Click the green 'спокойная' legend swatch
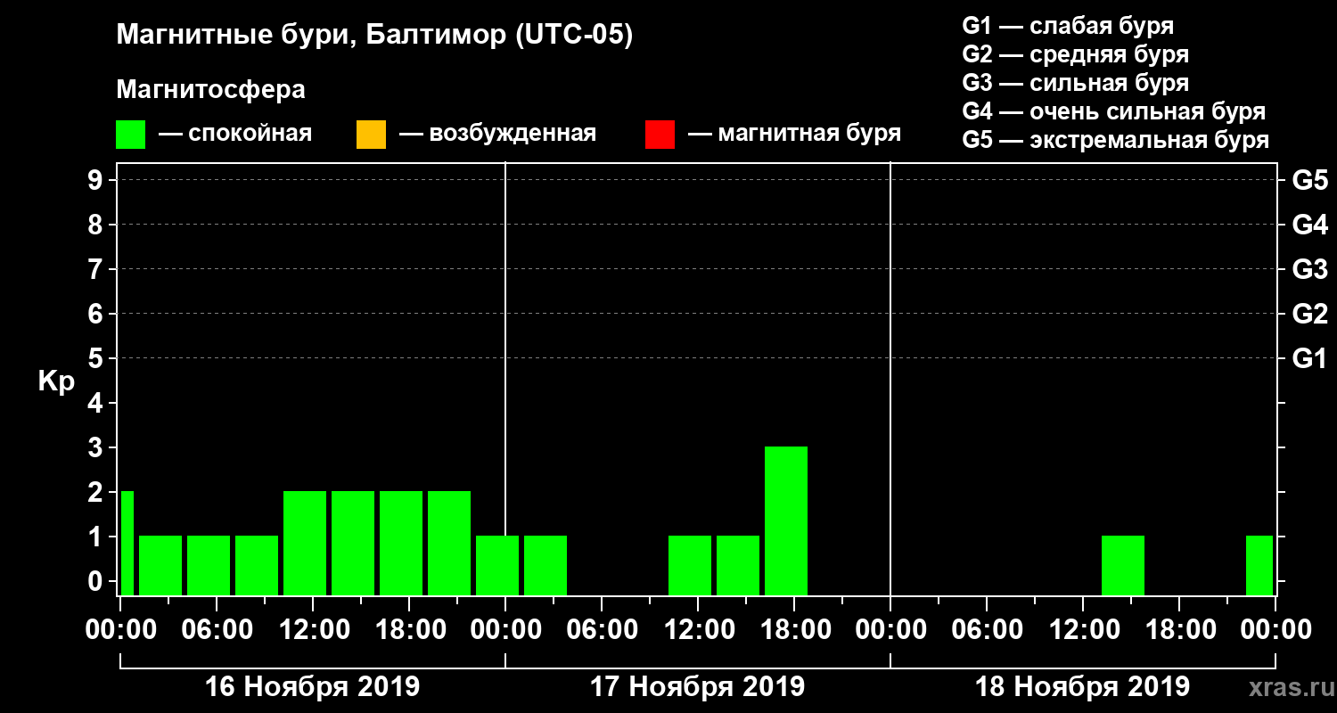This screenshot has height=713, width=1337. 130,135
